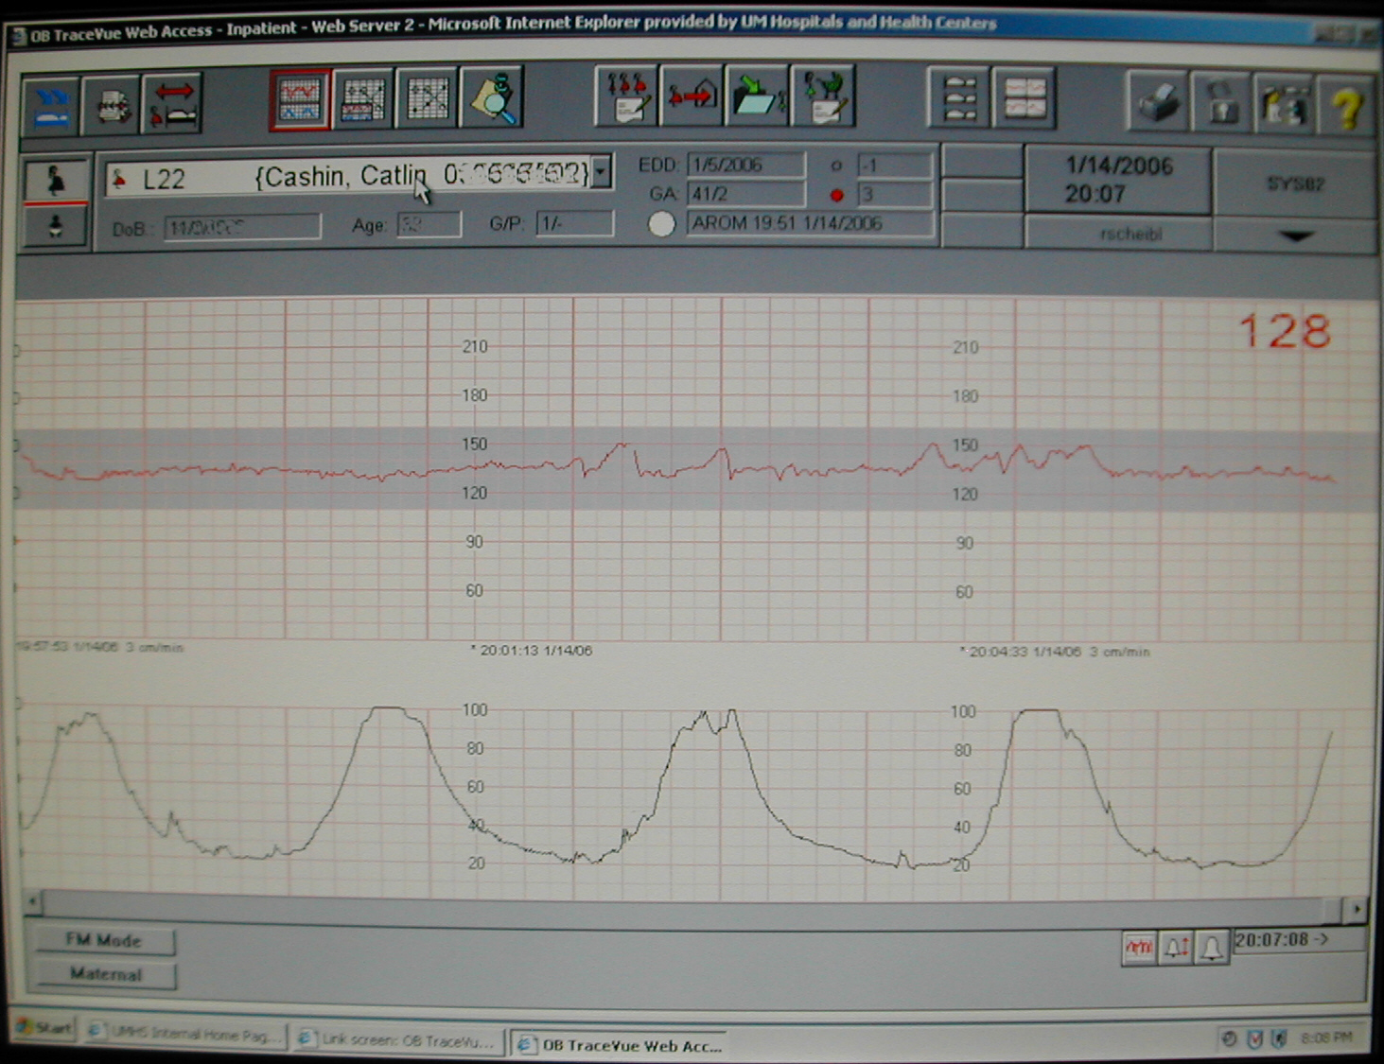The width and height of the screenshot is (1384, 1064).
Task: Toggle the FM Mode button
Action: pyautogui.click(x=104, y=940)
